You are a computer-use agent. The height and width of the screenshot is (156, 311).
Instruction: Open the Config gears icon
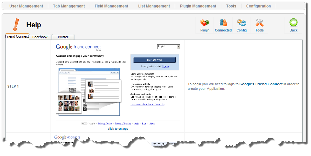tap(241, 25)
